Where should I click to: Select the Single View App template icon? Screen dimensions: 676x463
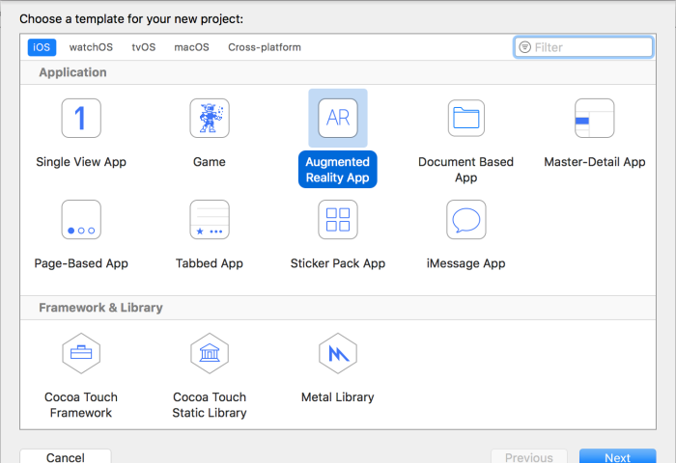tap(81, 118)
